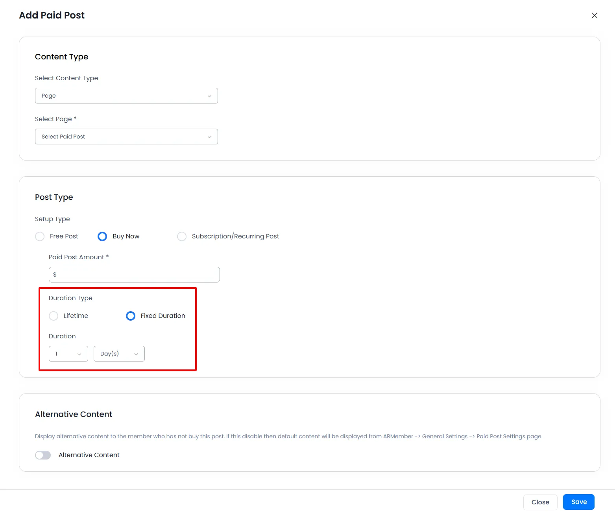Screen dimensions: 615x515
Task: Select the Free Post radio button
Action: (x=40, y=236)
